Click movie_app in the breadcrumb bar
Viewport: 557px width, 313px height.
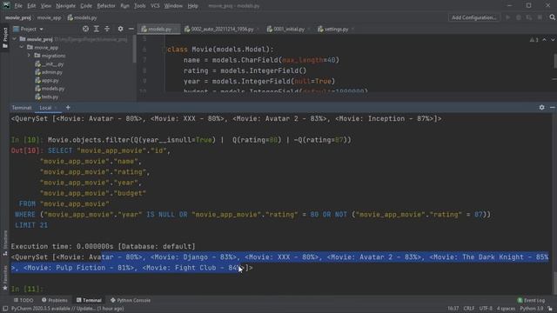(49, 17)
